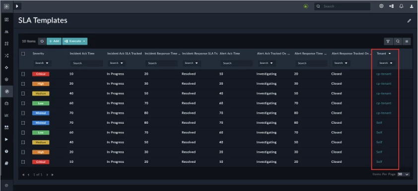This screenshot has width=418, height=191.
Task: Open the Execute button dropdown
Action: [x=75, y=41]
